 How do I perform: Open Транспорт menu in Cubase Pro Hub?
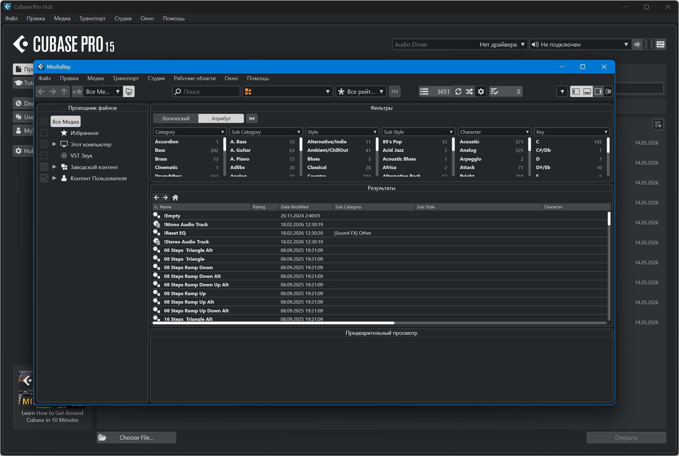[x=92, y=18]
